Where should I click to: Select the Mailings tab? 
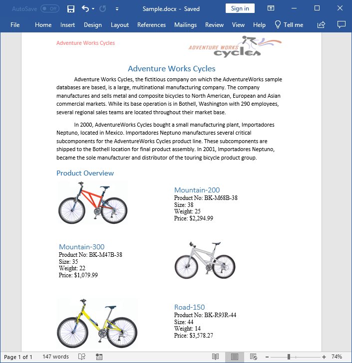click(x=186, y=25)
